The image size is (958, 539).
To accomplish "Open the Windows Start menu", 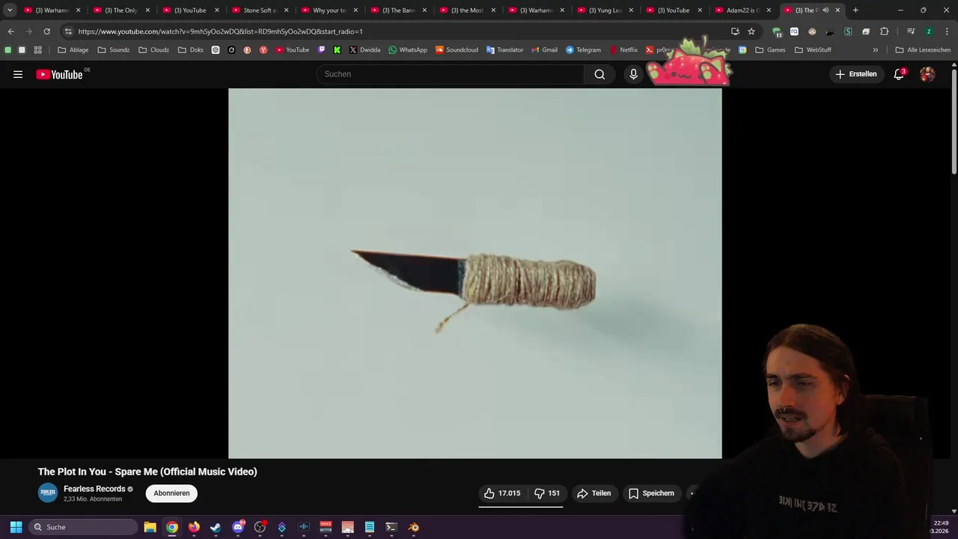I will click(16, 527).
